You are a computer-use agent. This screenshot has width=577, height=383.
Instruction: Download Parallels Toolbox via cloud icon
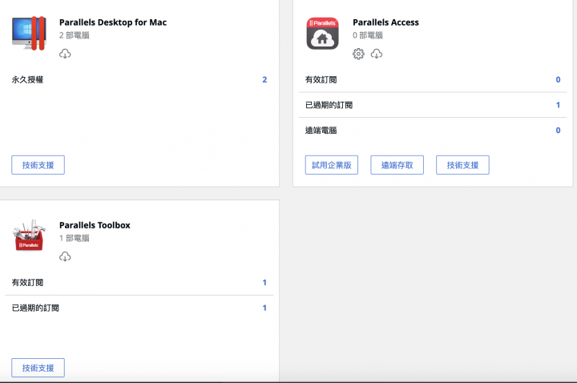(x=65, y=256)
